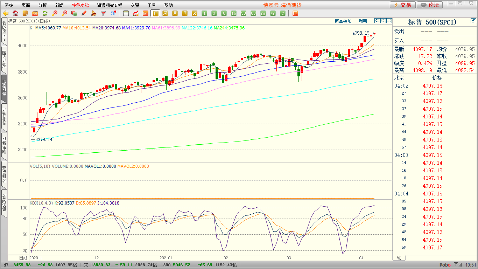Select the yearly Y period button
The height and width of the screenshot is (269, 478).
283,13
